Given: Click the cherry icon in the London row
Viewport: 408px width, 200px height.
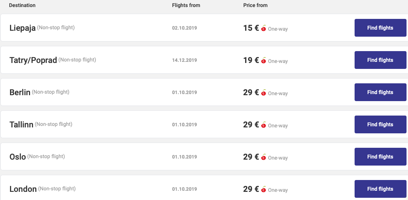Looking at the screenshot, I should click(x=264, y=189).
